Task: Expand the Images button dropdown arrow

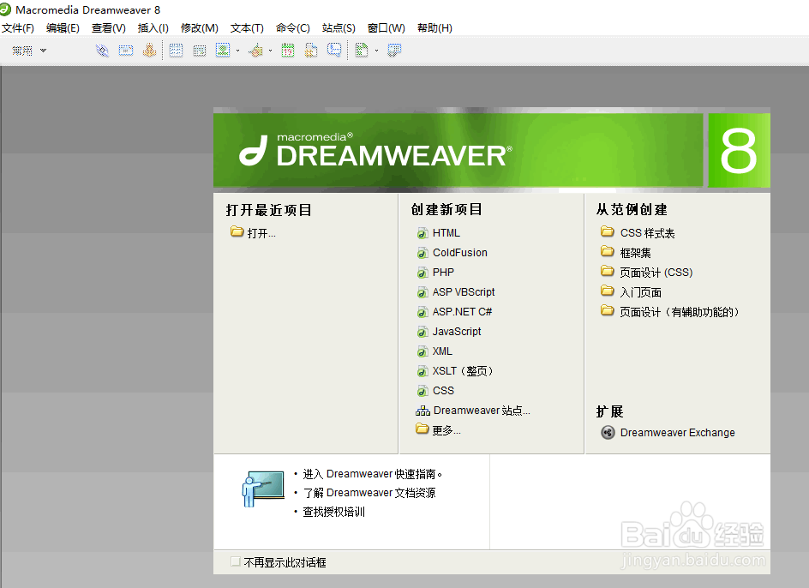Action: pos(238,51)
